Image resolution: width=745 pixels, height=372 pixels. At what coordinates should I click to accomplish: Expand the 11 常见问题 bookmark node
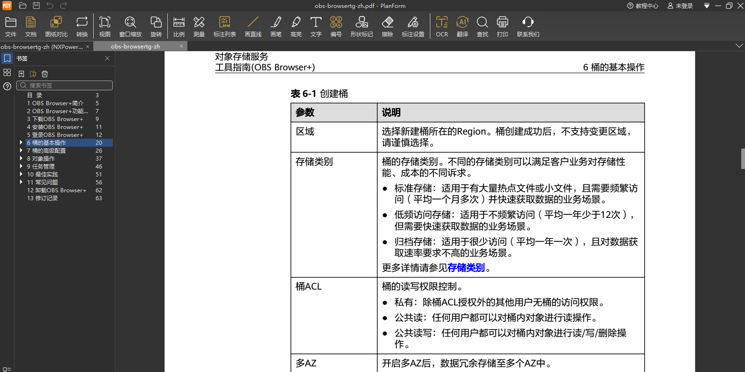coord(21,182)
